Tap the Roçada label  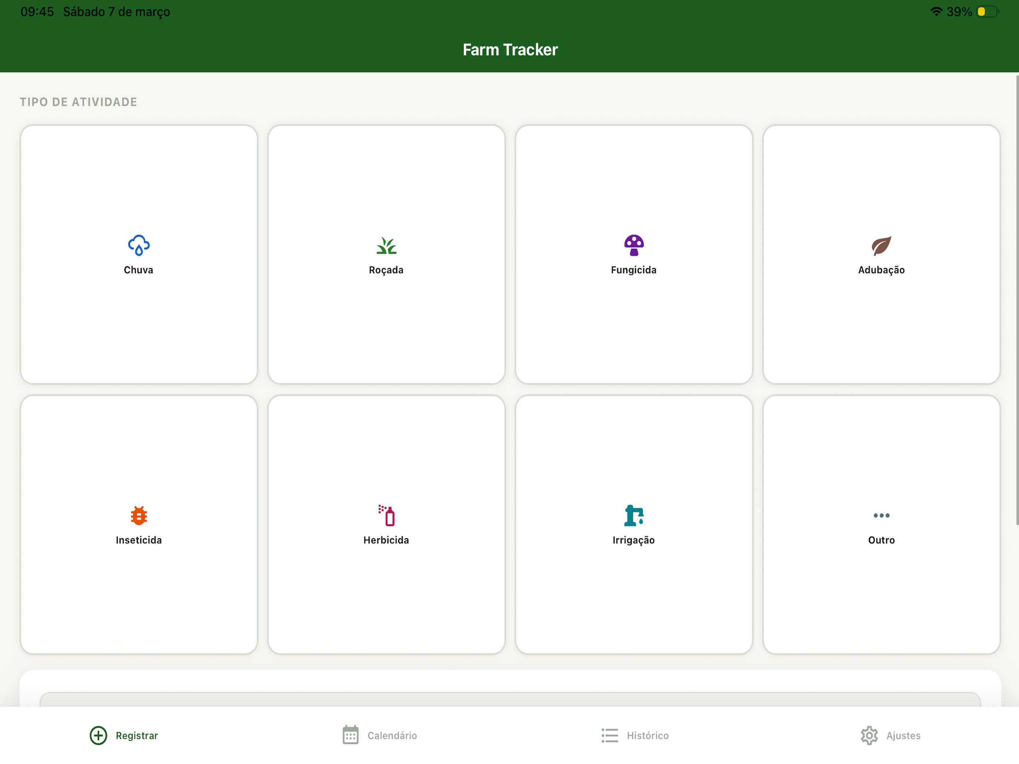386,270
